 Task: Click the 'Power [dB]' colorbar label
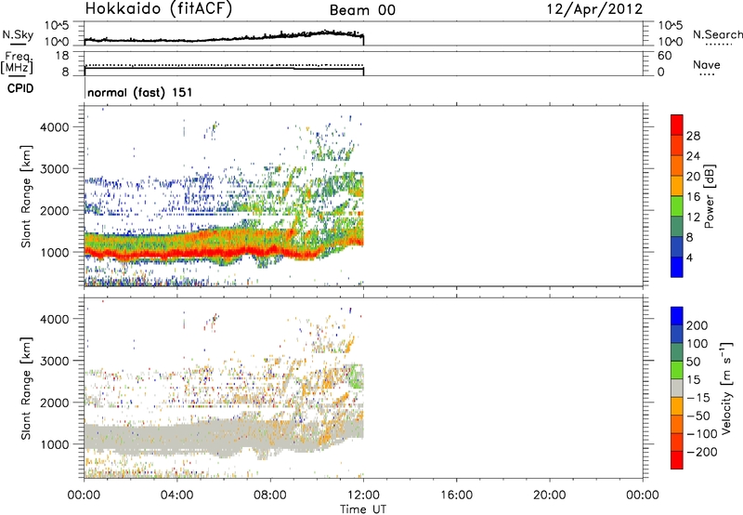709,196
